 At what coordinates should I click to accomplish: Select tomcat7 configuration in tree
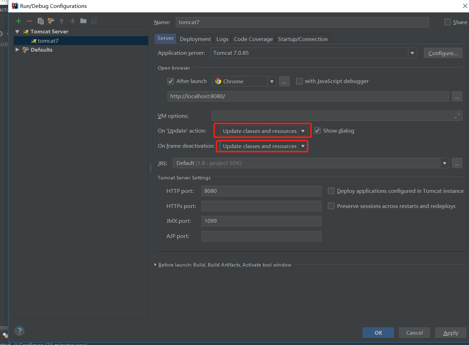tap(81, 41)
